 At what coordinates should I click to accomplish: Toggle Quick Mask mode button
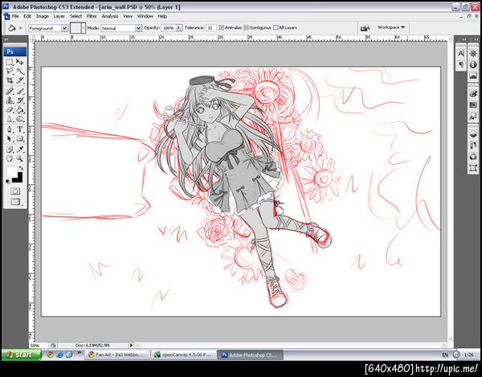(x=15, y=191)
